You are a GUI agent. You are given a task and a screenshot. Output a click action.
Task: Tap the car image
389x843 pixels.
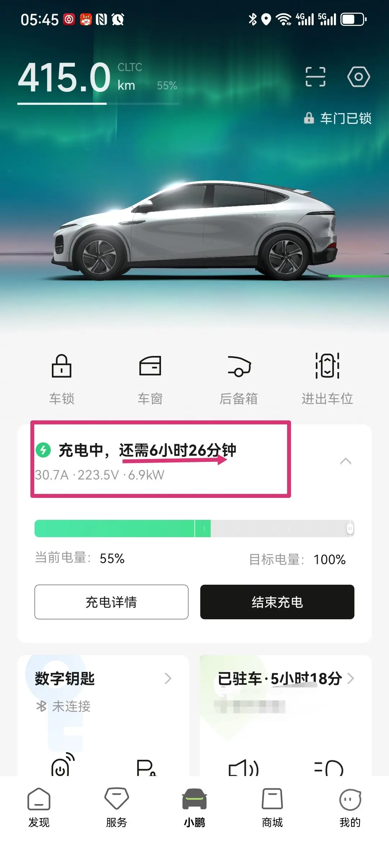click(194, 231)
